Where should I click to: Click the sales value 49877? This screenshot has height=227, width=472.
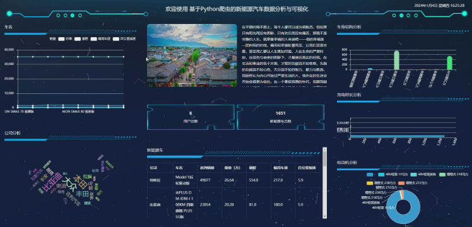click(x=205, y=180)
